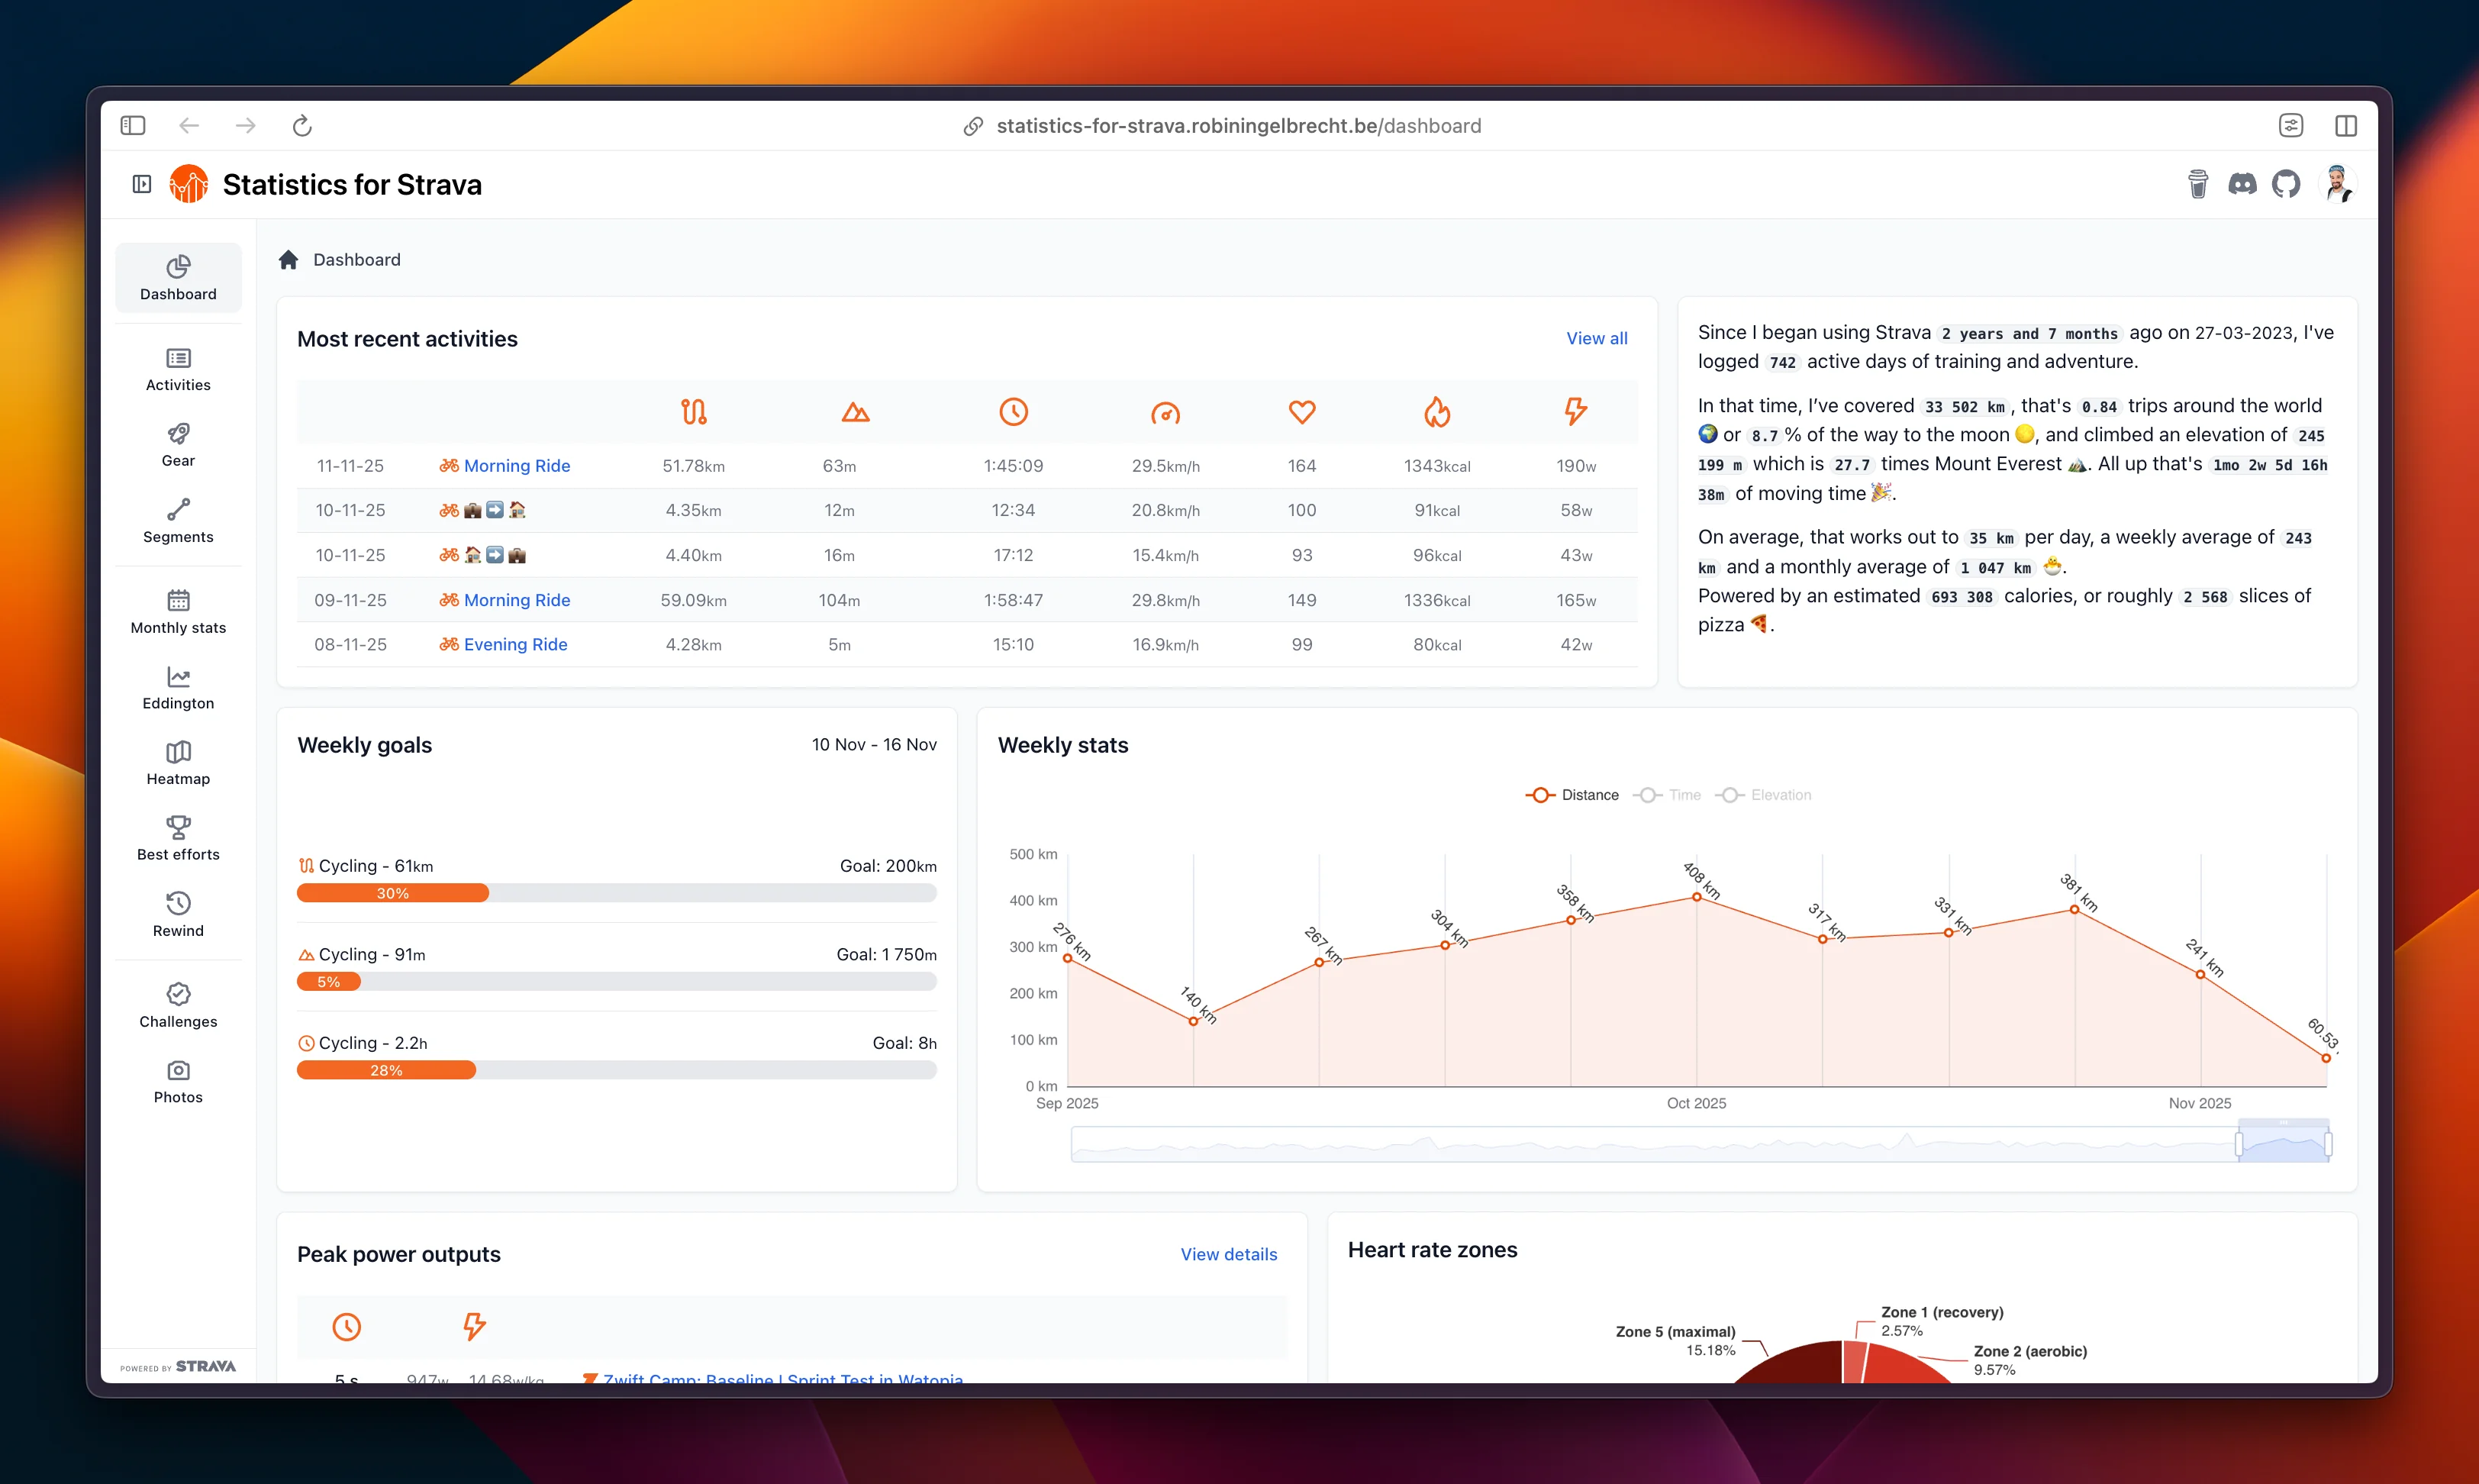
Task: View Monthly stats via its calendar icon
Action: 178,600
